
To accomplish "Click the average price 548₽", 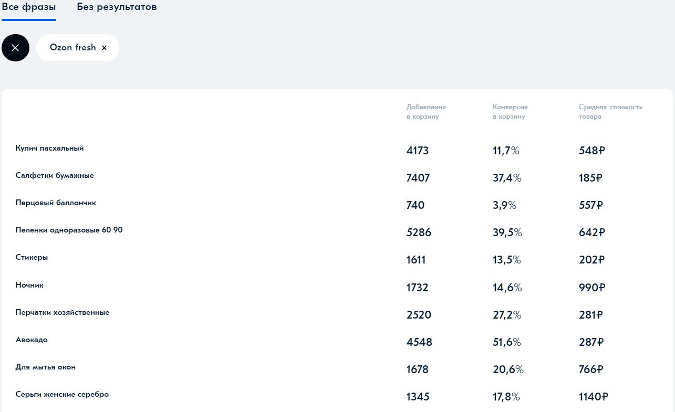I will pyautogui.click(x=592, y=151).
